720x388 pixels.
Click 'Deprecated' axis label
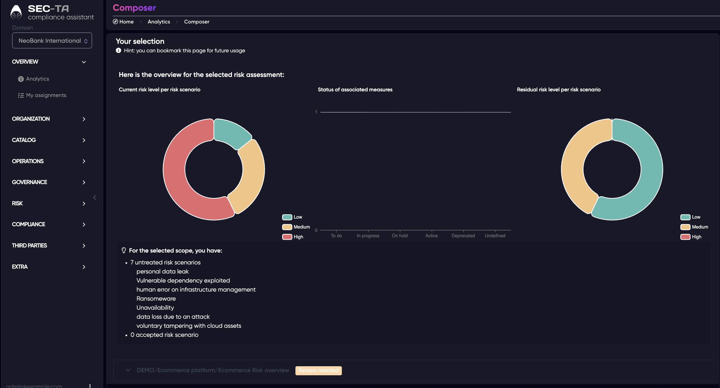[463, 236]
